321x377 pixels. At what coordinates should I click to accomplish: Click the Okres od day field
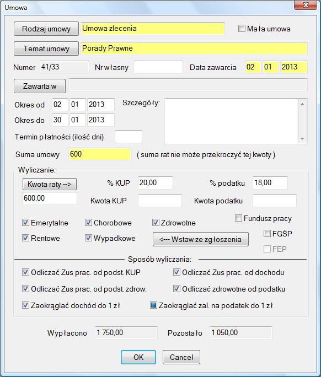click(60, 105)
